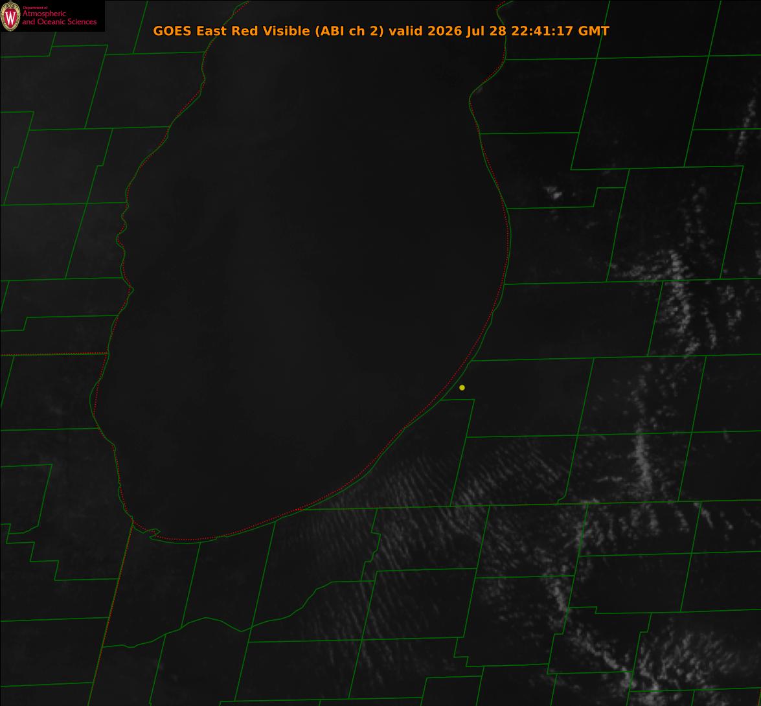Click the red dotted Wisconsin-Illinois state border line
This screenshot has height=706, width=761.
pos(53,354)
